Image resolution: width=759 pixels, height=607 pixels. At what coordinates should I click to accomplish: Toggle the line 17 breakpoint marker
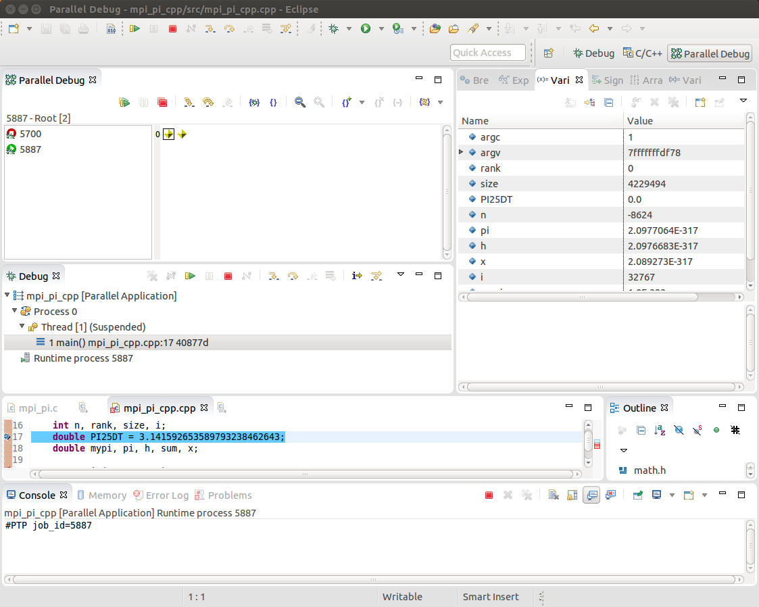click(x=7, y=437)
